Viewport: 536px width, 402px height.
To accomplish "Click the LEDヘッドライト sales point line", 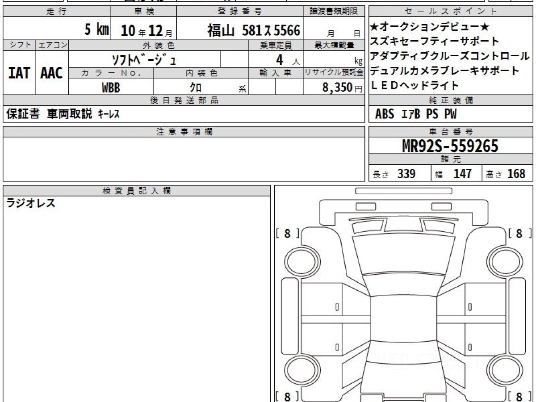I will [x=415, y=85].
